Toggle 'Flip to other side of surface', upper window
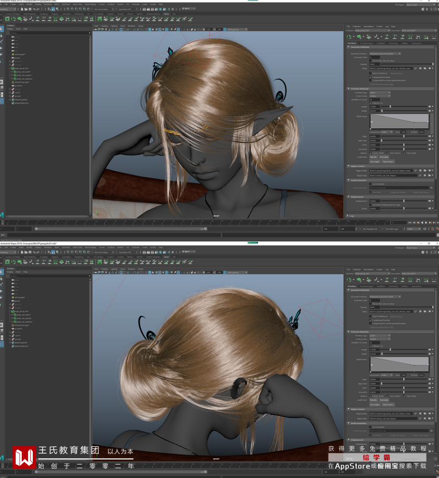This screenshot has height=478, width=439. [x=370, y=60]
